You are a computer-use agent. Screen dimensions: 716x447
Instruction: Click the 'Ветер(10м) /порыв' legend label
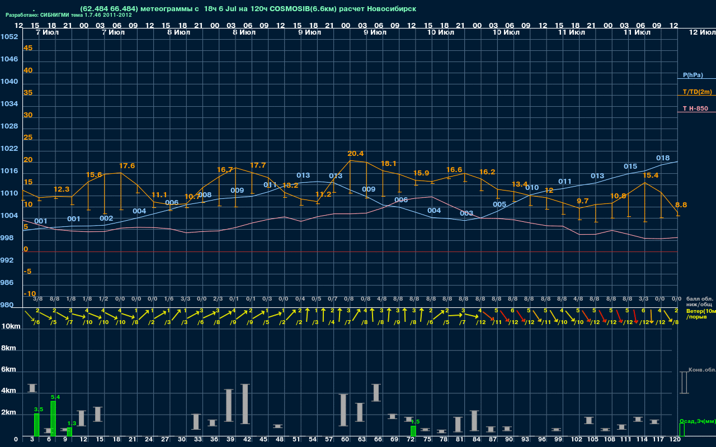coord(702,313)
